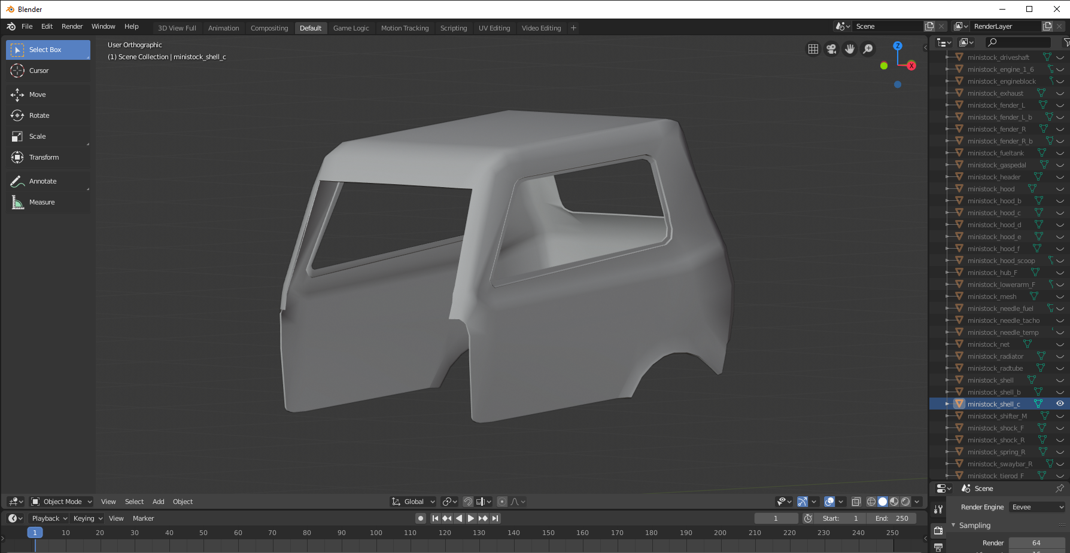Screen dimensions: 1070x553
Task: Click the Render samples value field
Action: click(x=1036, y=543)
